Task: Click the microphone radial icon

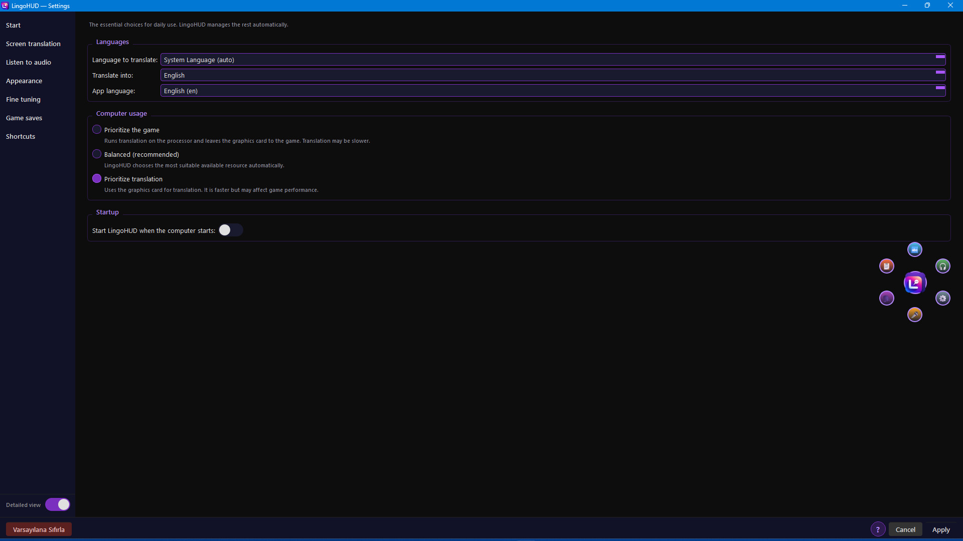Action: 914,315
